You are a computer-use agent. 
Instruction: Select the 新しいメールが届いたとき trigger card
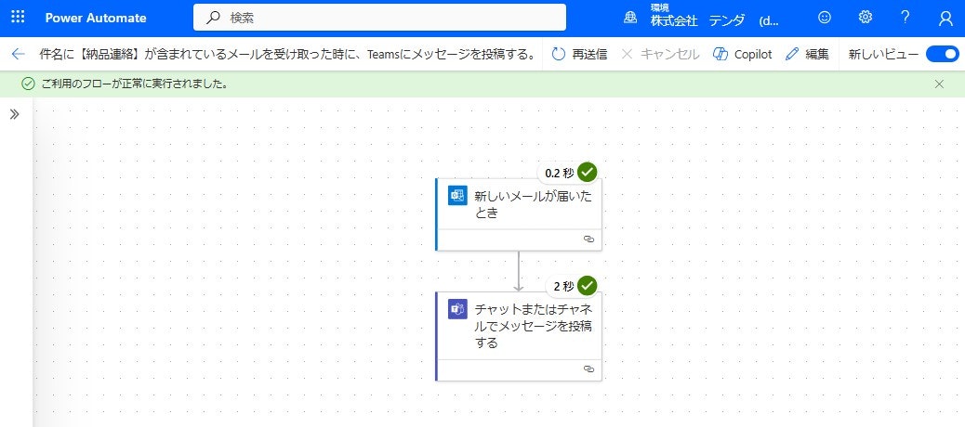pos(519,214)
